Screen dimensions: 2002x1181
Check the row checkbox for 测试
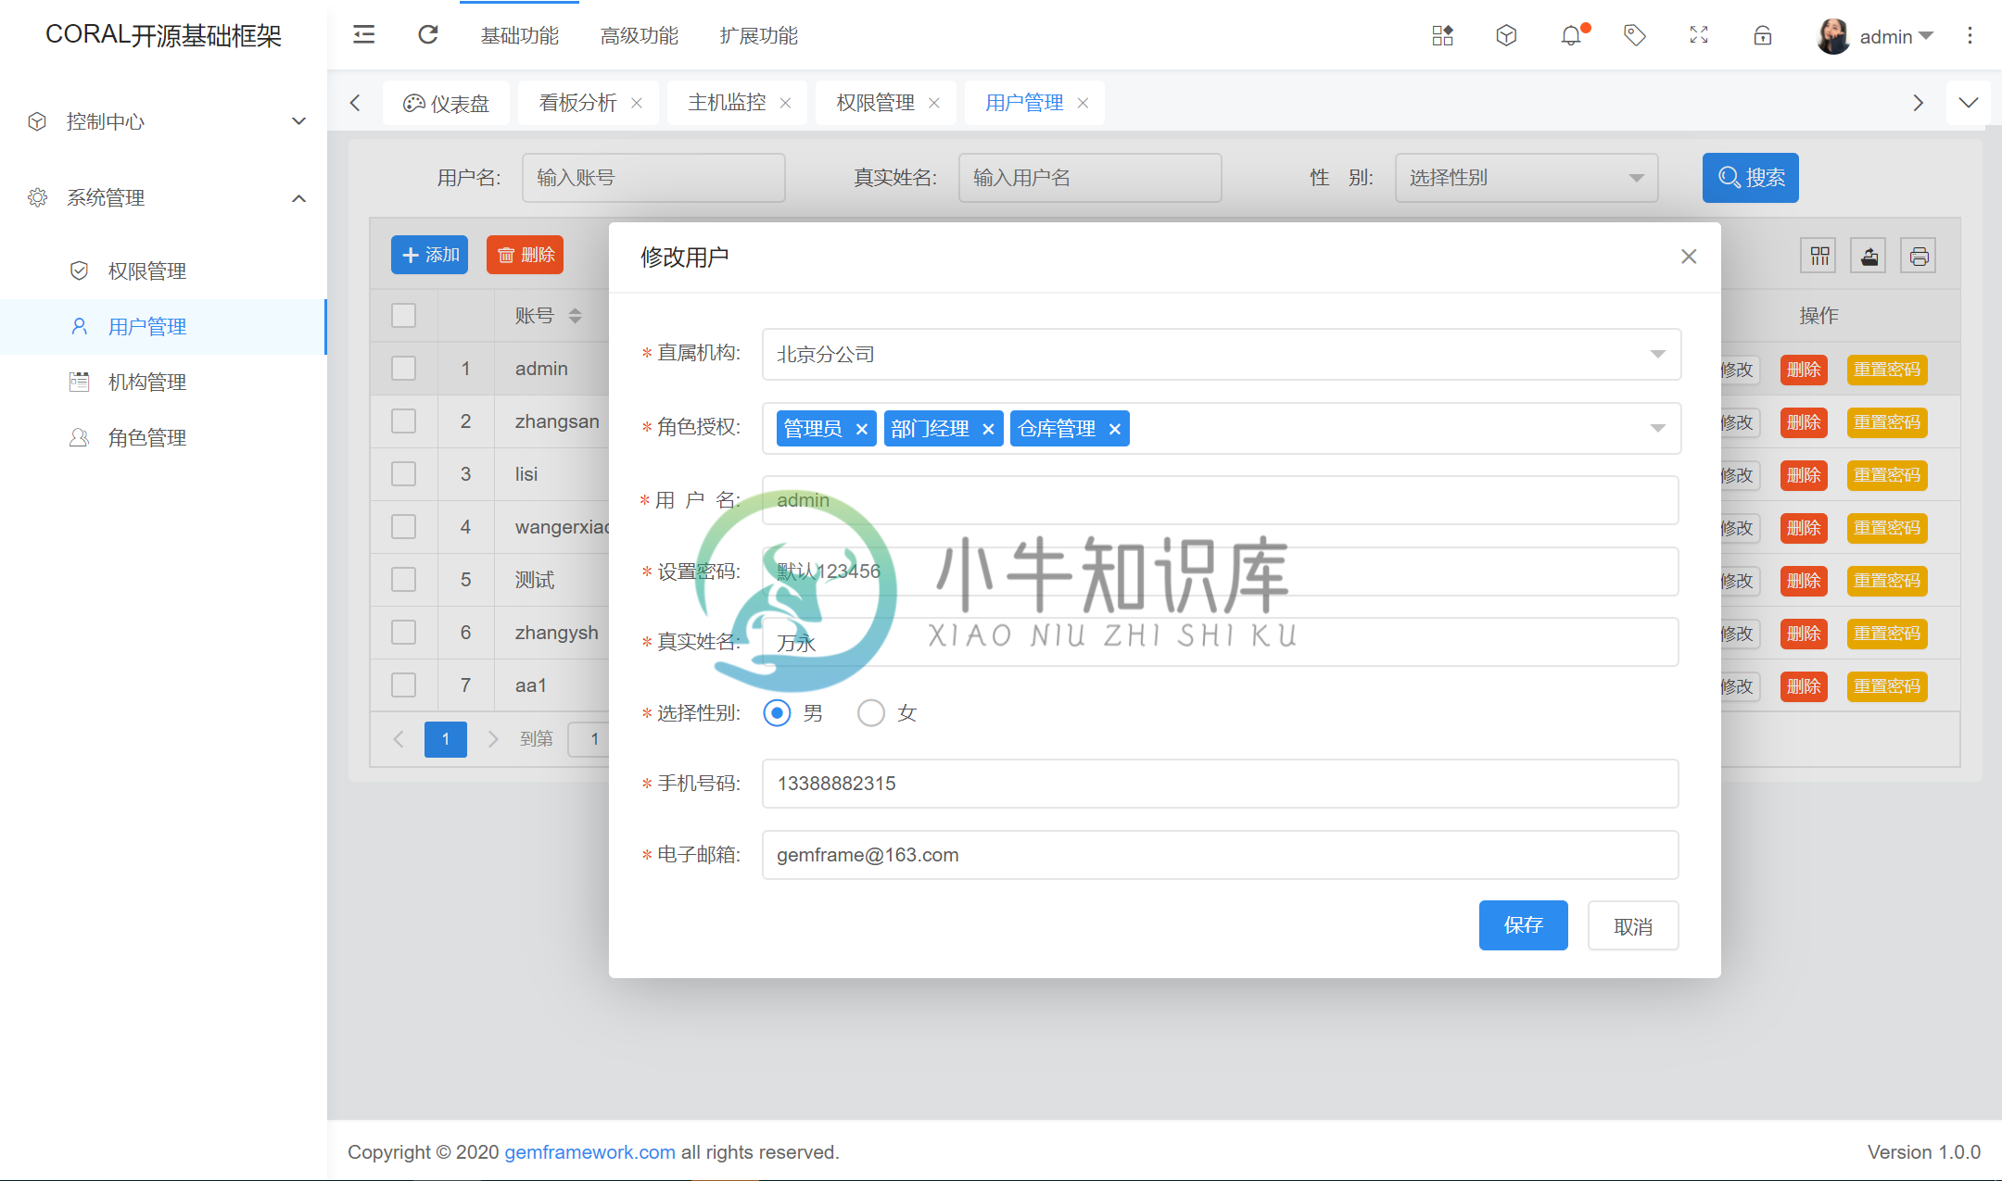403,580
